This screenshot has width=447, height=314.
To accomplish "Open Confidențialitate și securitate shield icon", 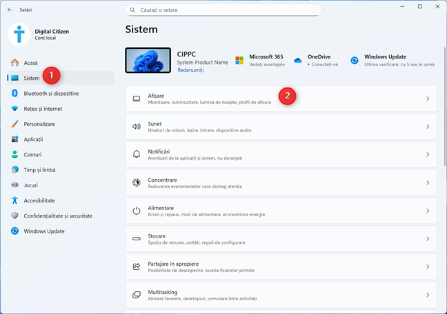I will coord(14,216).
